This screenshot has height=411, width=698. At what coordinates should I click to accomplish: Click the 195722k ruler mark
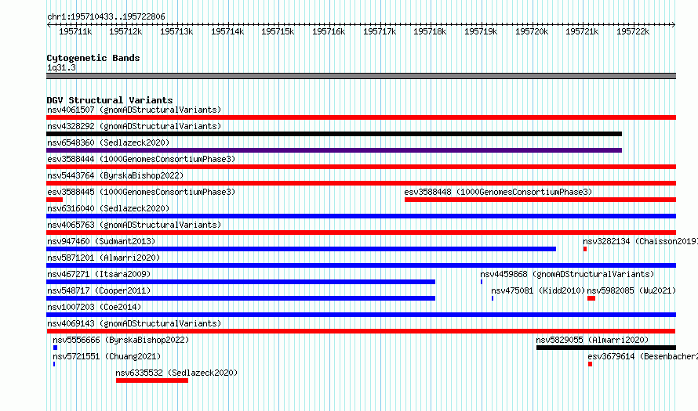point(633,31)
